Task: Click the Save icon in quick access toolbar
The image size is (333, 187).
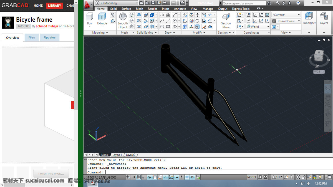Action: [153, 3]
